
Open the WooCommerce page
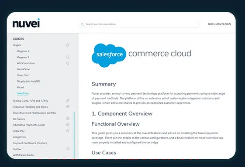pyautogui.click(x=26, y=63)
